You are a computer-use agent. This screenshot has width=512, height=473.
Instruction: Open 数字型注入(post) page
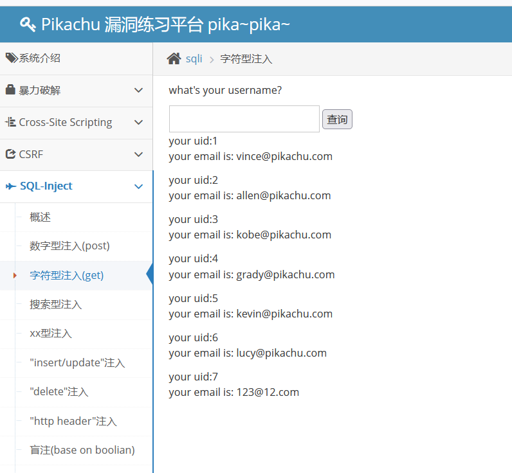(x=69, y=246)
